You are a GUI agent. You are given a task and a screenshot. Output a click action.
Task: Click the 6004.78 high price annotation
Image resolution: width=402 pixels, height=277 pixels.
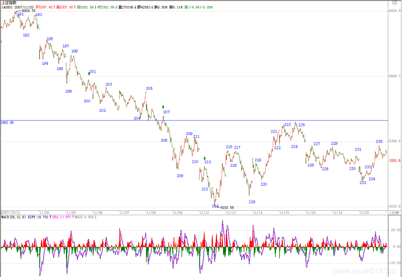tap(29, 11)
